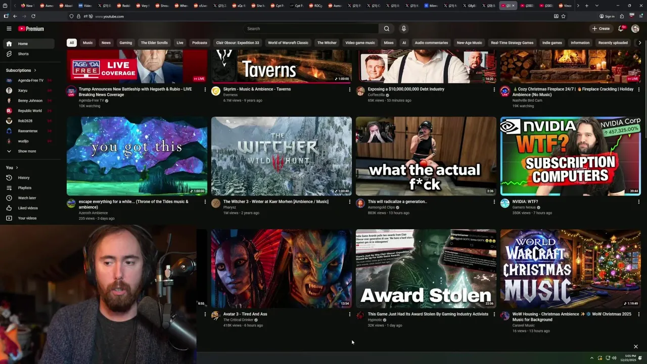Open the notifications bell
The height and width of the screenshot is (364, 647).
pyautogui.click(x=621, y=29)
